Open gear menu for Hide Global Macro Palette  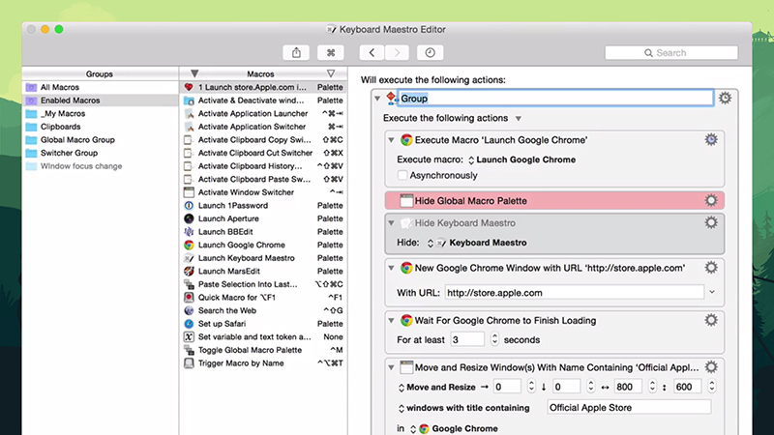[711, 200]
